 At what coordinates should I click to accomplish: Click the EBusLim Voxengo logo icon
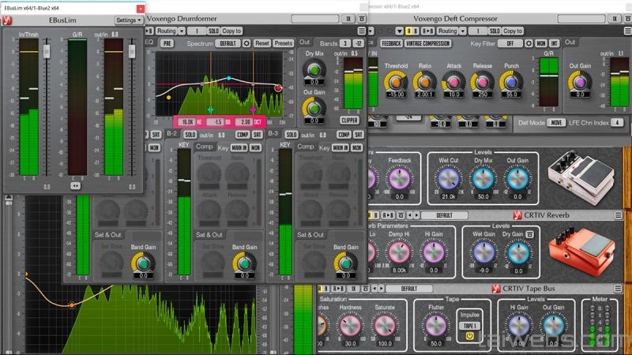click(7, 21)
